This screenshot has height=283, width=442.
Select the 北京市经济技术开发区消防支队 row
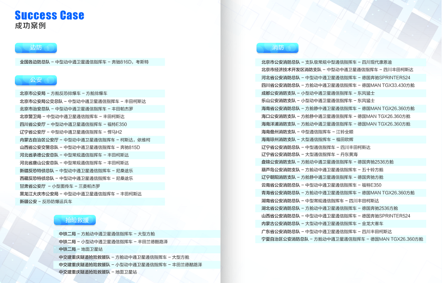pyautogui.click(x=341, y=70)
